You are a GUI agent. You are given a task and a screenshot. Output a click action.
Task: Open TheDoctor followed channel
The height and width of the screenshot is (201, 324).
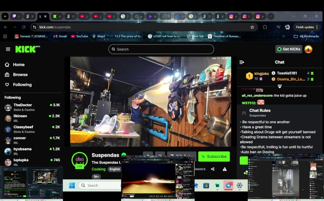(x=32, y=107)
